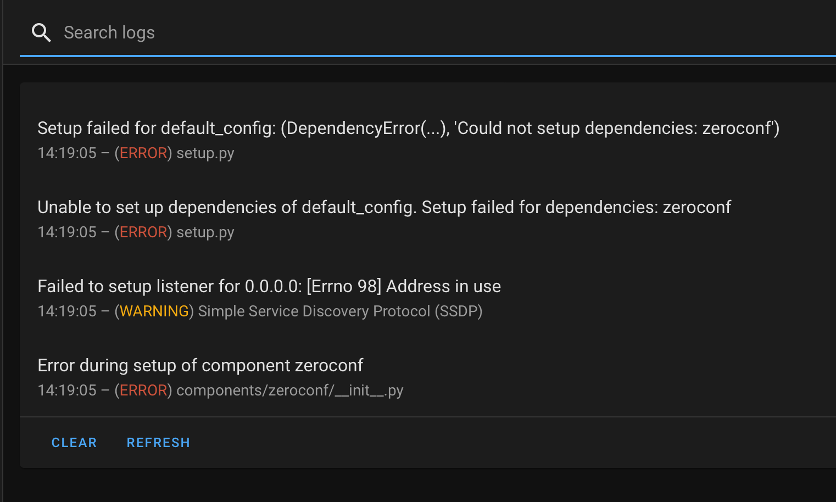Expand the "Unable to set up dependencies" log entry

[x=384, y=207]
